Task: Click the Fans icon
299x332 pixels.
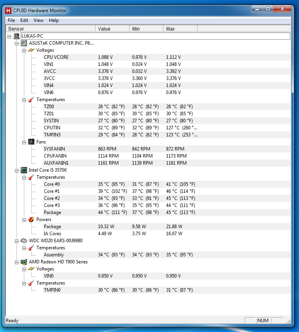Action: pos(31,142)
